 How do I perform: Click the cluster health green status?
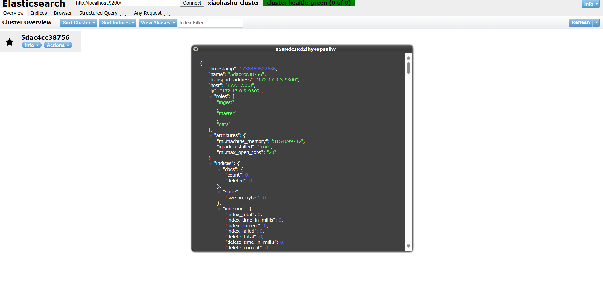[309, 3]
